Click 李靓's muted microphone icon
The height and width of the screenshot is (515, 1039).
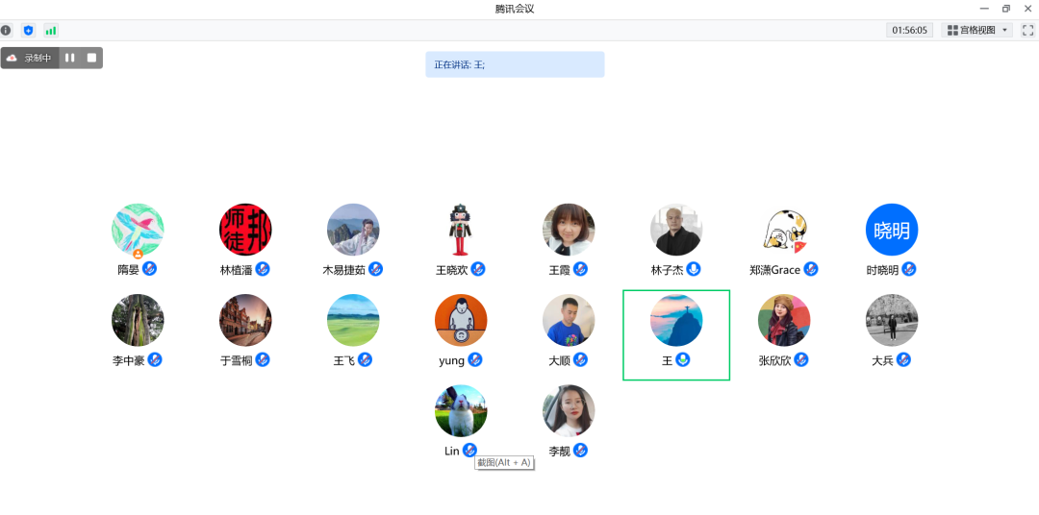(580, 450)
